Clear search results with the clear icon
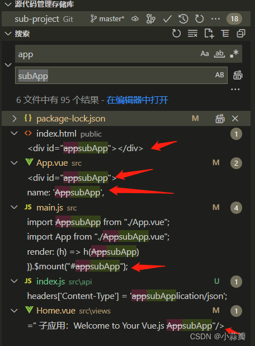Viewport: 255px width, 346px height. pyautogui.click(x=192, y=34)
